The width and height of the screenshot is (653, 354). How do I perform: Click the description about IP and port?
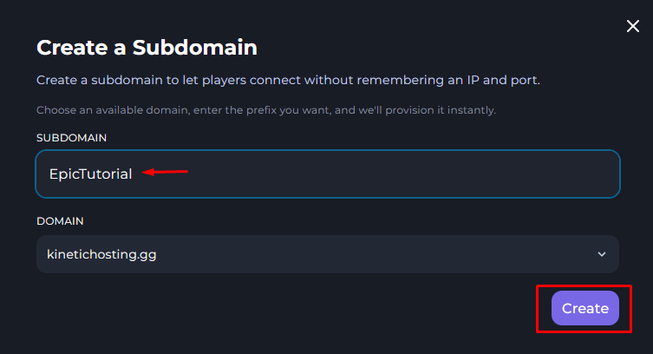click(x=288, y=80)
